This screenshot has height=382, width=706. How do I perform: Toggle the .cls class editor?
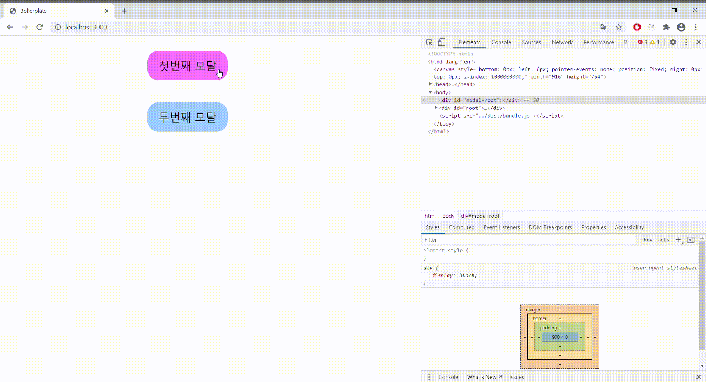(x=664, y=240)
